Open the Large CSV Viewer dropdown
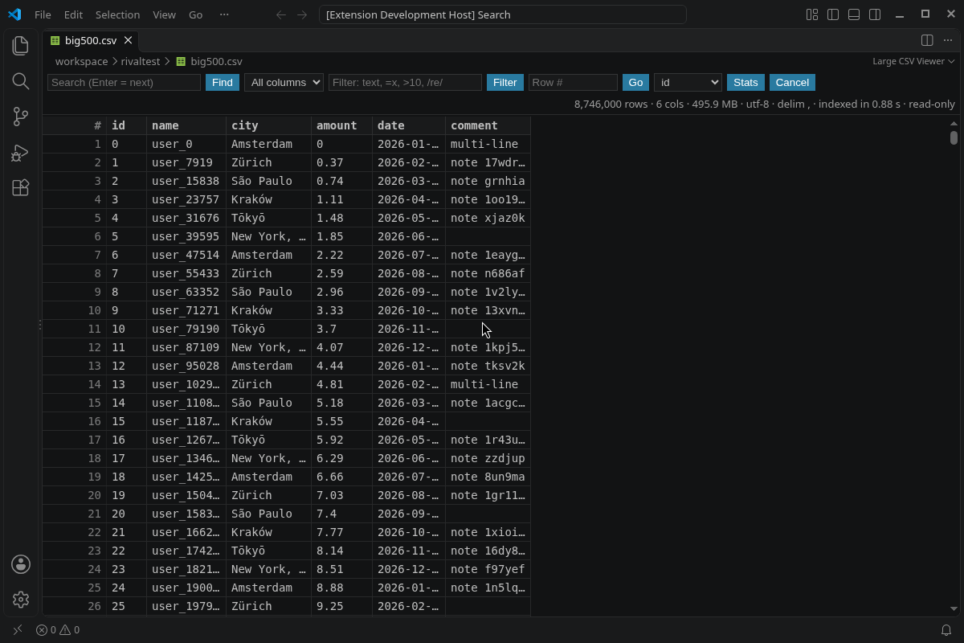This screenshot has height=643, width=964. click(x=913, y=61)
